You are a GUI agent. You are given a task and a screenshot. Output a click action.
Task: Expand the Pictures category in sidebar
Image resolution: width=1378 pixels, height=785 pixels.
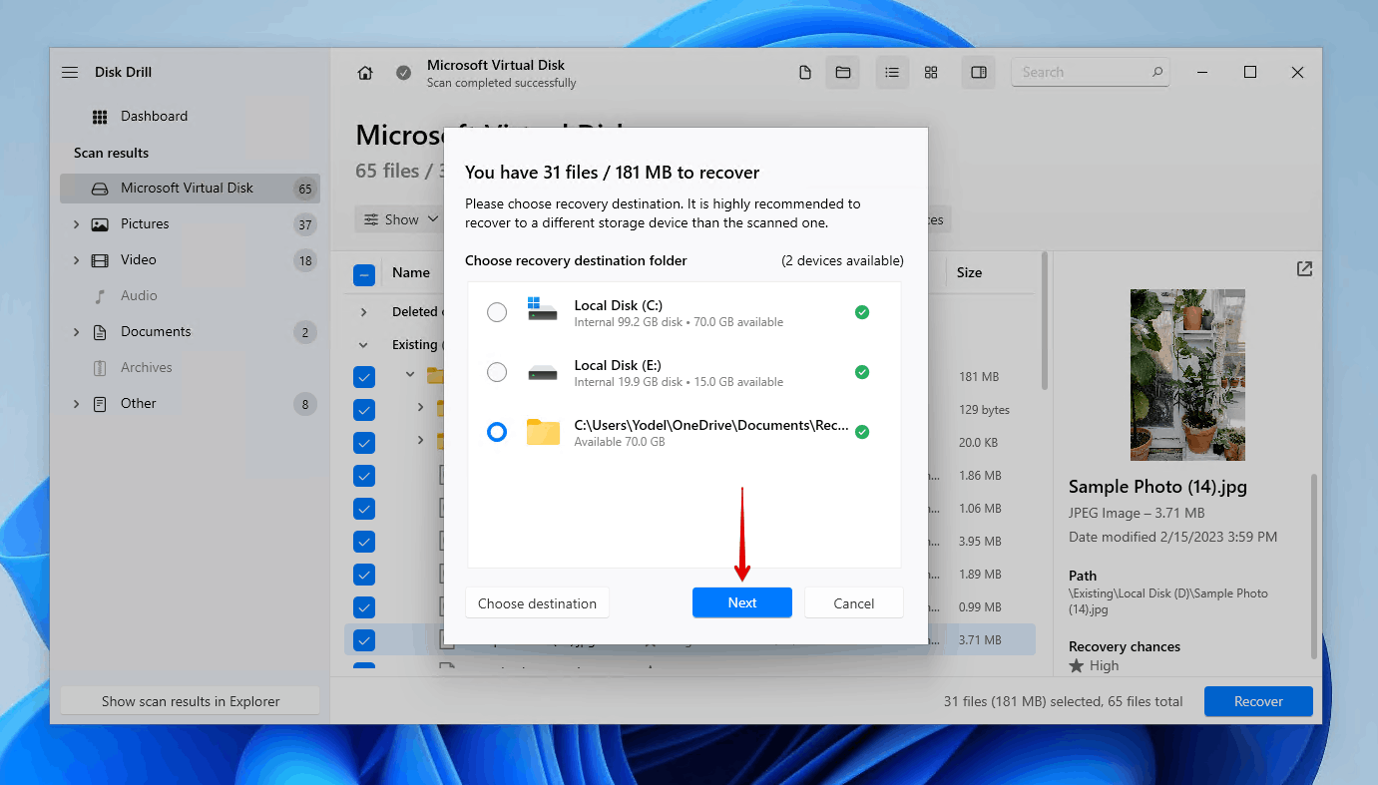76,224
